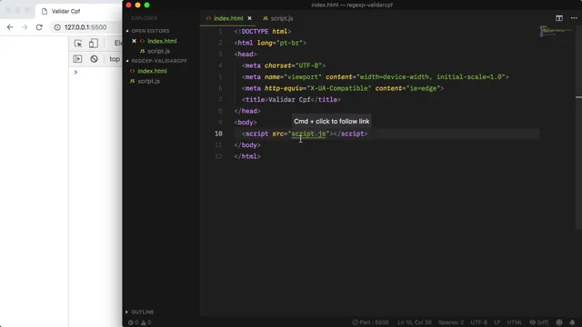
Task: Click Ln 10, Col 36 in status bar
Action: [415, 322]
